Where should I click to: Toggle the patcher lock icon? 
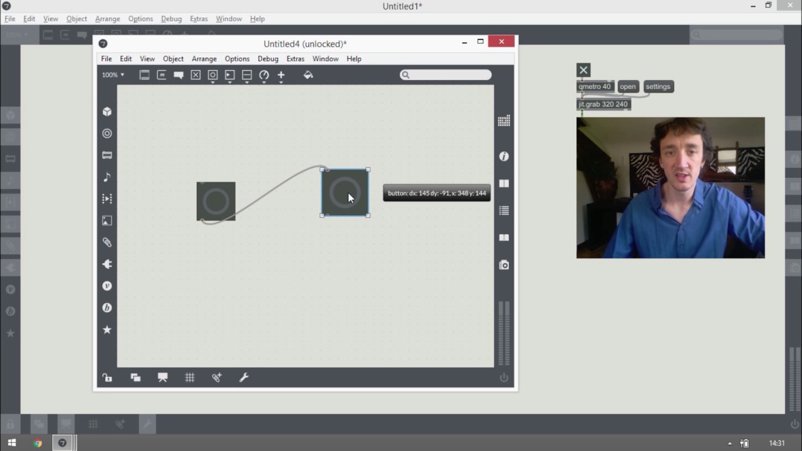point(107,377)
